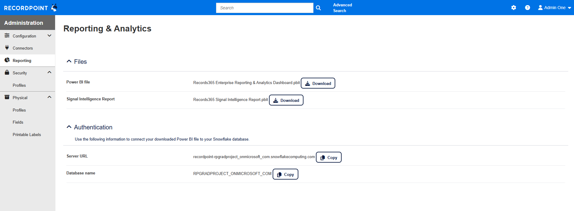
Task: Download the Signal Intelligence Report file
Action: pyautogui.click(x=286, y=100)
